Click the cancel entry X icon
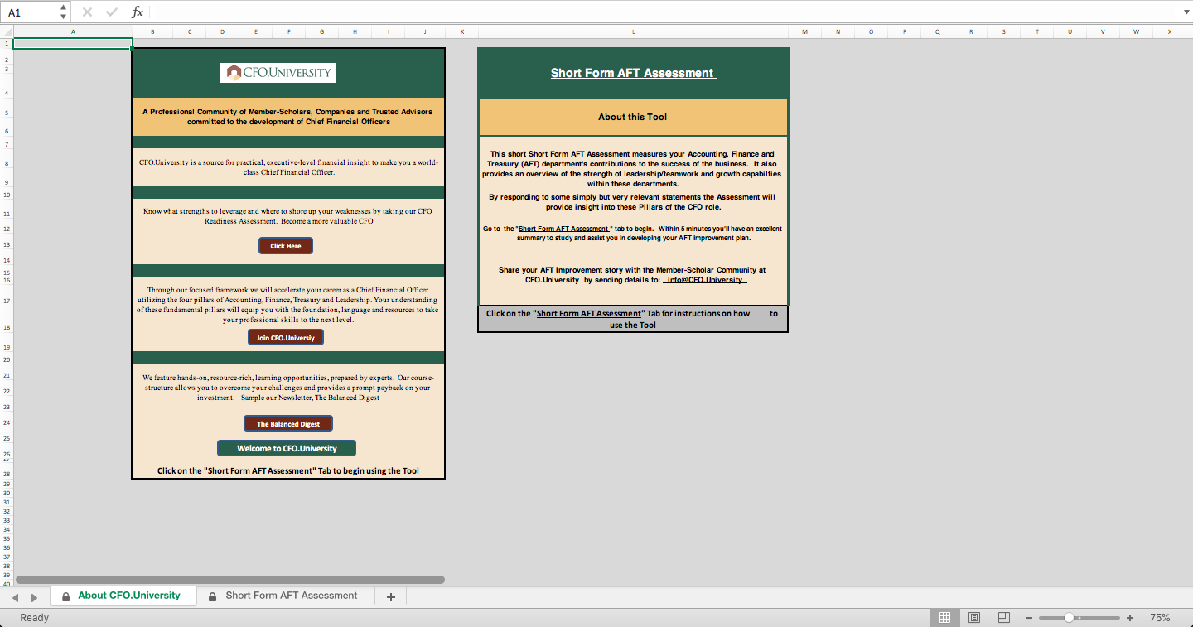Image resolution: width=1193 pixels, height=627 pixels. click(88, 12)
